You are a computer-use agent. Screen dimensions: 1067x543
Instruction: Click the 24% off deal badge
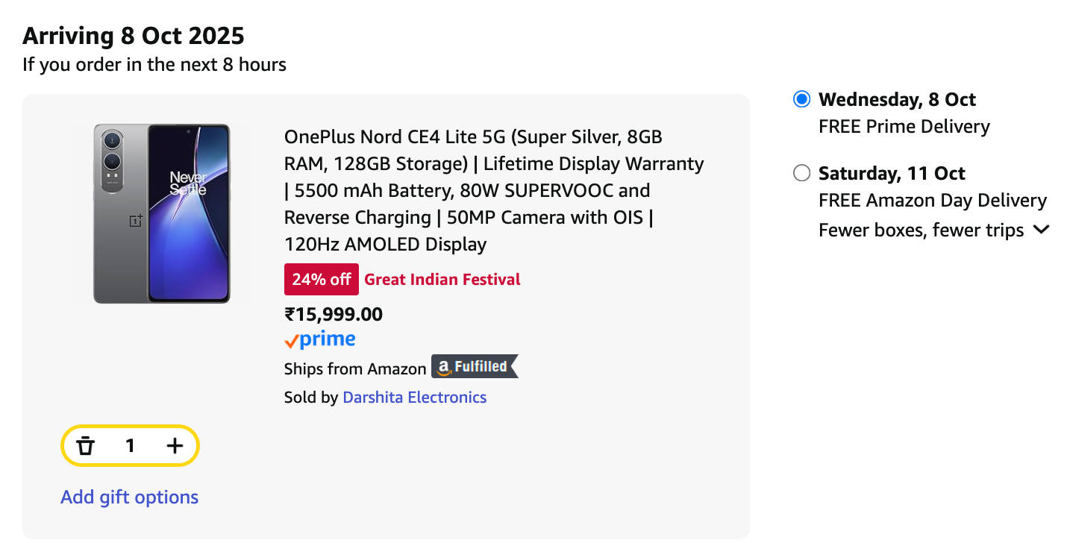321,280
